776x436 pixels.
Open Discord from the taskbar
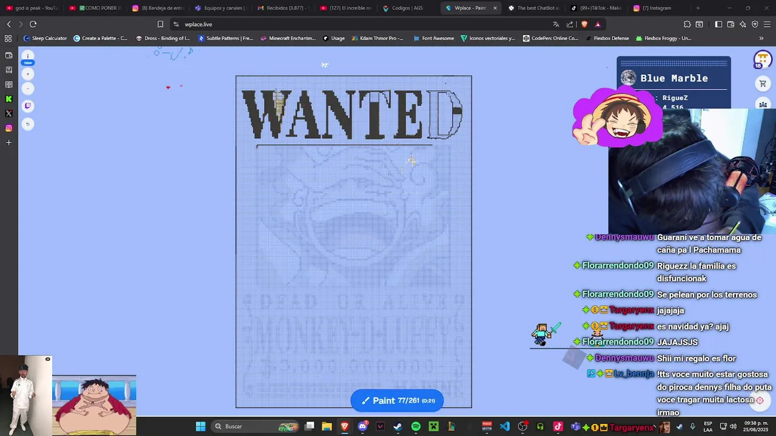[363, 426]
